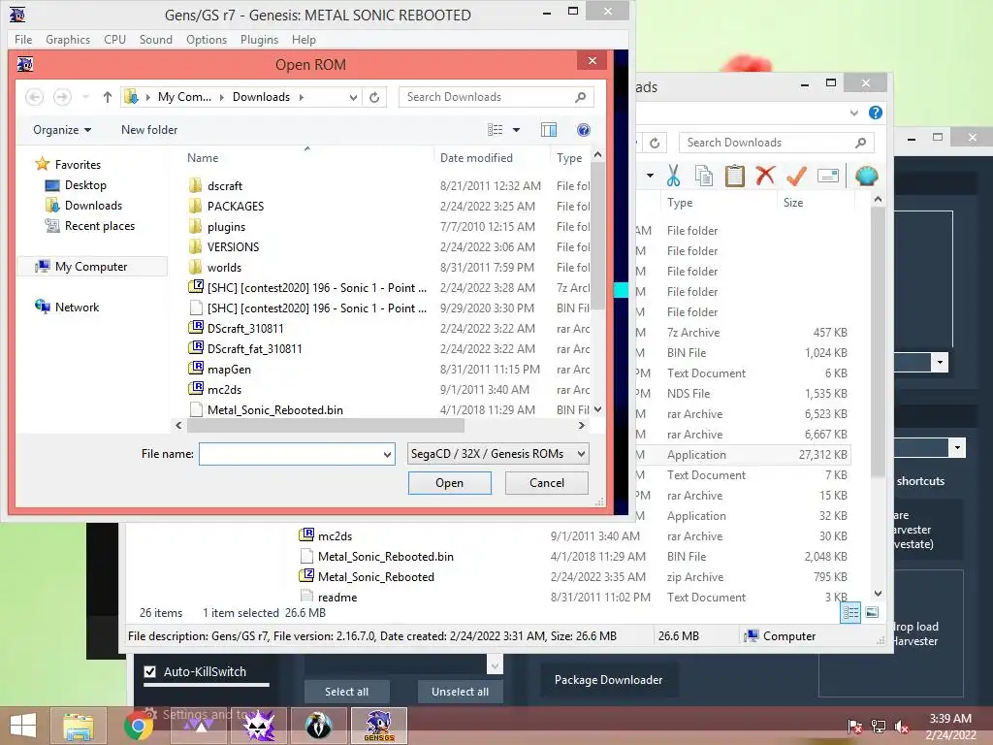Open the Plugins menu
The width and height of the screenshot is (993, 745).
(259, 39)
